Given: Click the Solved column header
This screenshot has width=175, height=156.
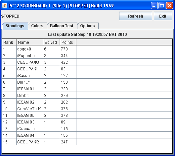Looking at the screenshot, I should click(x=52, y=42).
